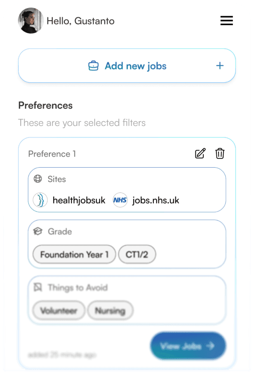Image resolution: width=254 pixels, height=375 pixels.
Task: Click the graduation cap Grade icon
Action: (x=38, y=231)
